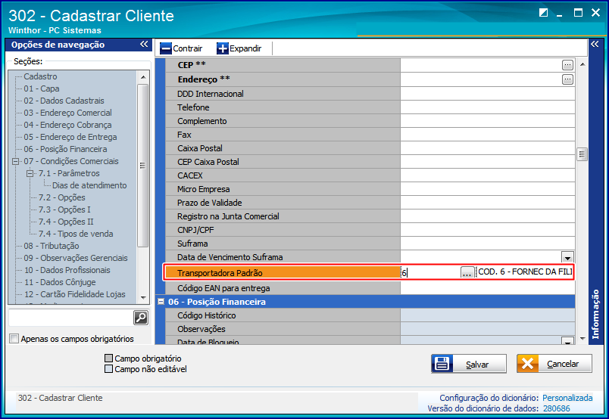The height and width of the screenshot is (419, 609).
Task: Click the Telefone input field
Action: [x=488, y=107]
